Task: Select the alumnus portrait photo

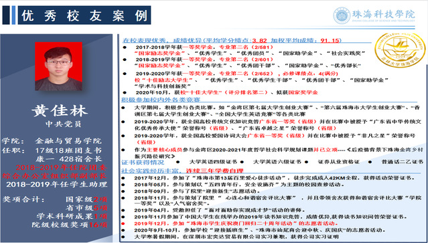Action: point(58,66)
